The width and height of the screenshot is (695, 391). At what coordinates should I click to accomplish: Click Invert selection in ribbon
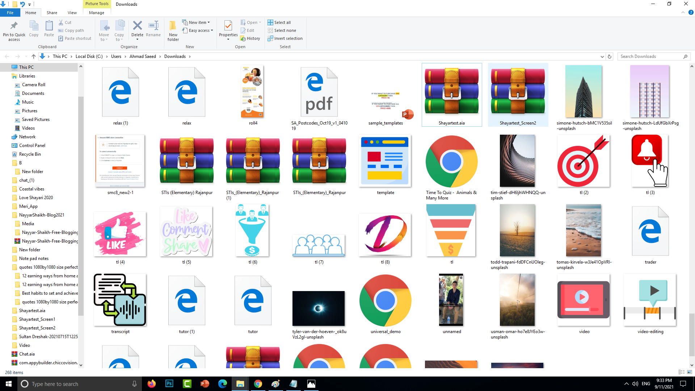[x=285, y=38]
